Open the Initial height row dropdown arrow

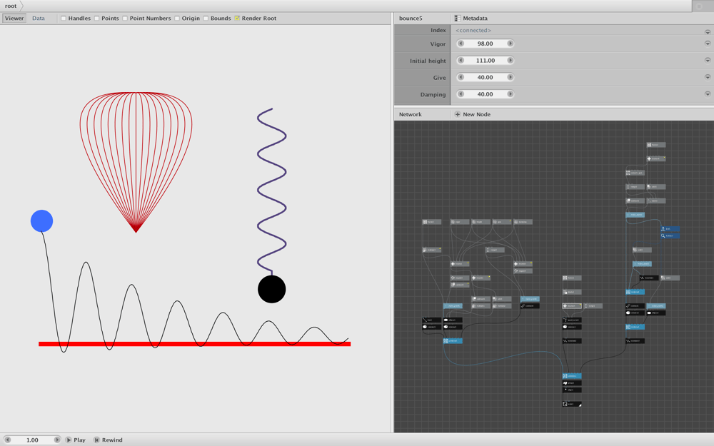(708, 60)
